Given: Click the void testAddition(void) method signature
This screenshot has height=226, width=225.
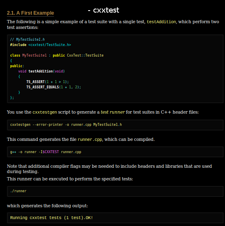Looking at the screenshot, I should point(41,71).
